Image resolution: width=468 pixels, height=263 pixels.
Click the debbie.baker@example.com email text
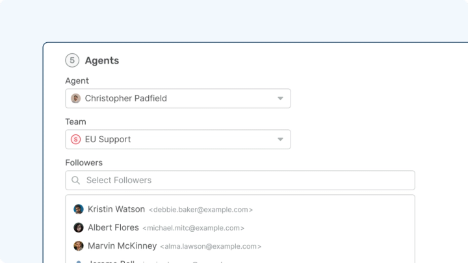201,210
